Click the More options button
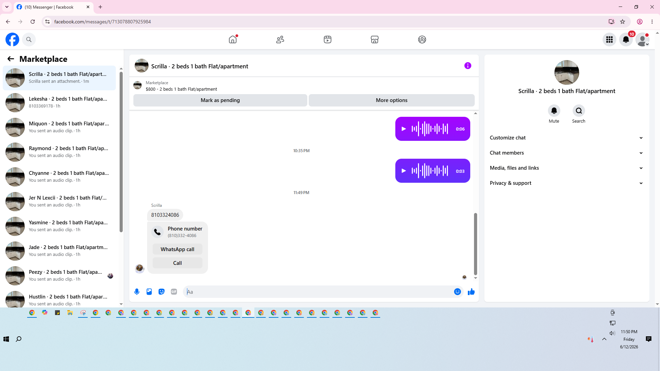The height and width of the screenshot is (371, 660). [392, 100]
